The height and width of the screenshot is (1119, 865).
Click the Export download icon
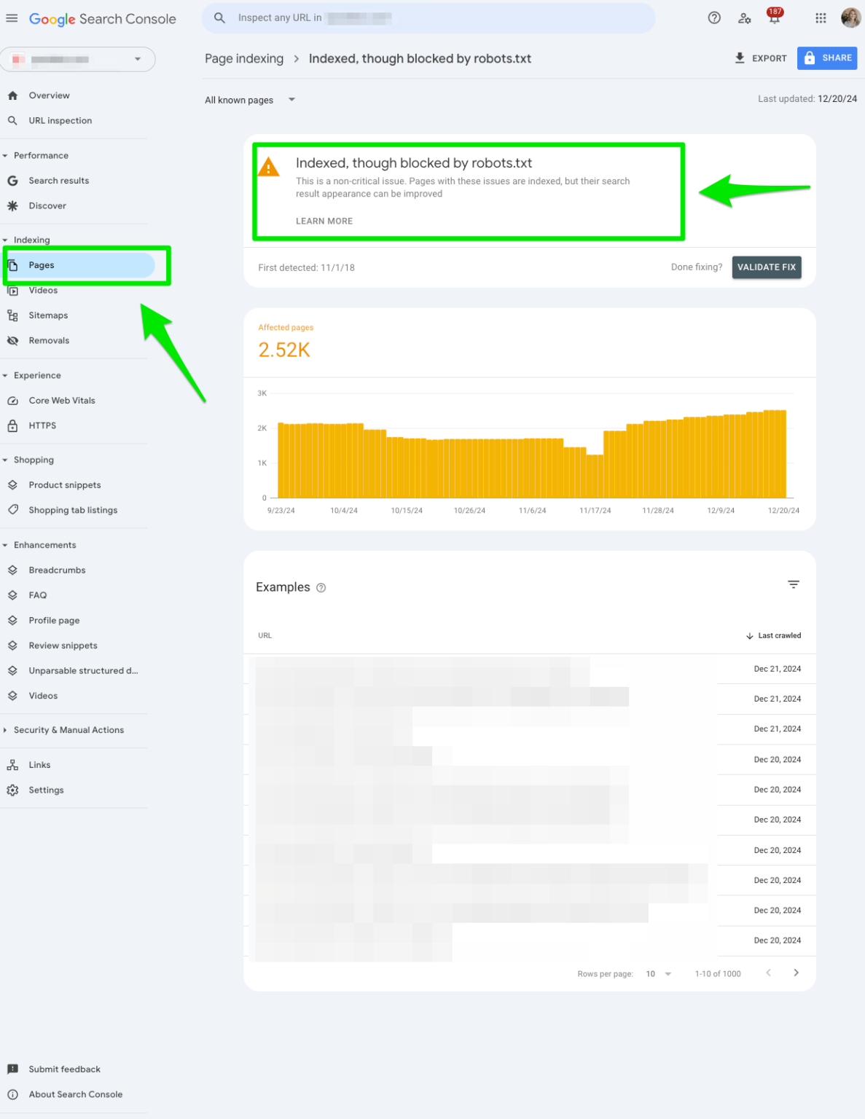click(x=739, y=58)
